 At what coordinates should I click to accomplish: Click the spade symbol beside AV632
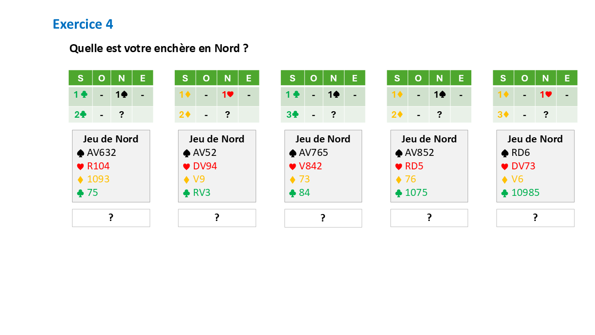(80, 153)
